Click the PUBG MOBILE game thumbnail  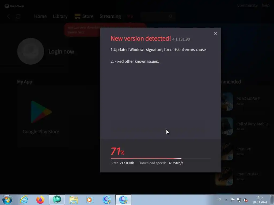[227, 101]
